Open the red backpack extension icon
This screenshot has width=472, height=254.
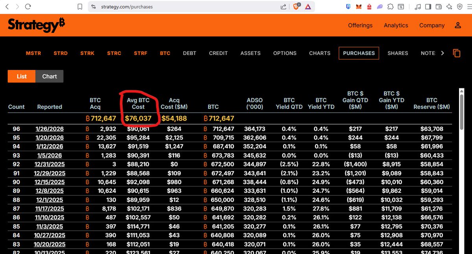[369, 7]
